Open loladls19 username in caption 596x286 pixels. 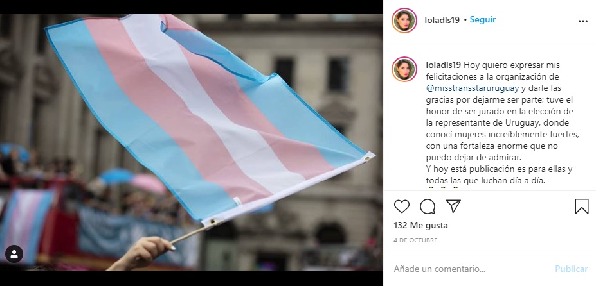coord(444,65)
